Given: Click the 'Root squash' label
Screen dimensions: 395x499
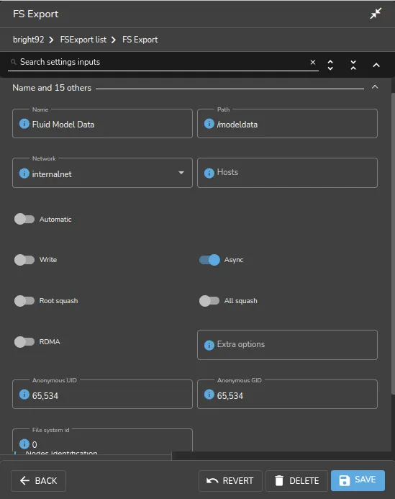Looking at the screenshot, I should click(58, 301).
